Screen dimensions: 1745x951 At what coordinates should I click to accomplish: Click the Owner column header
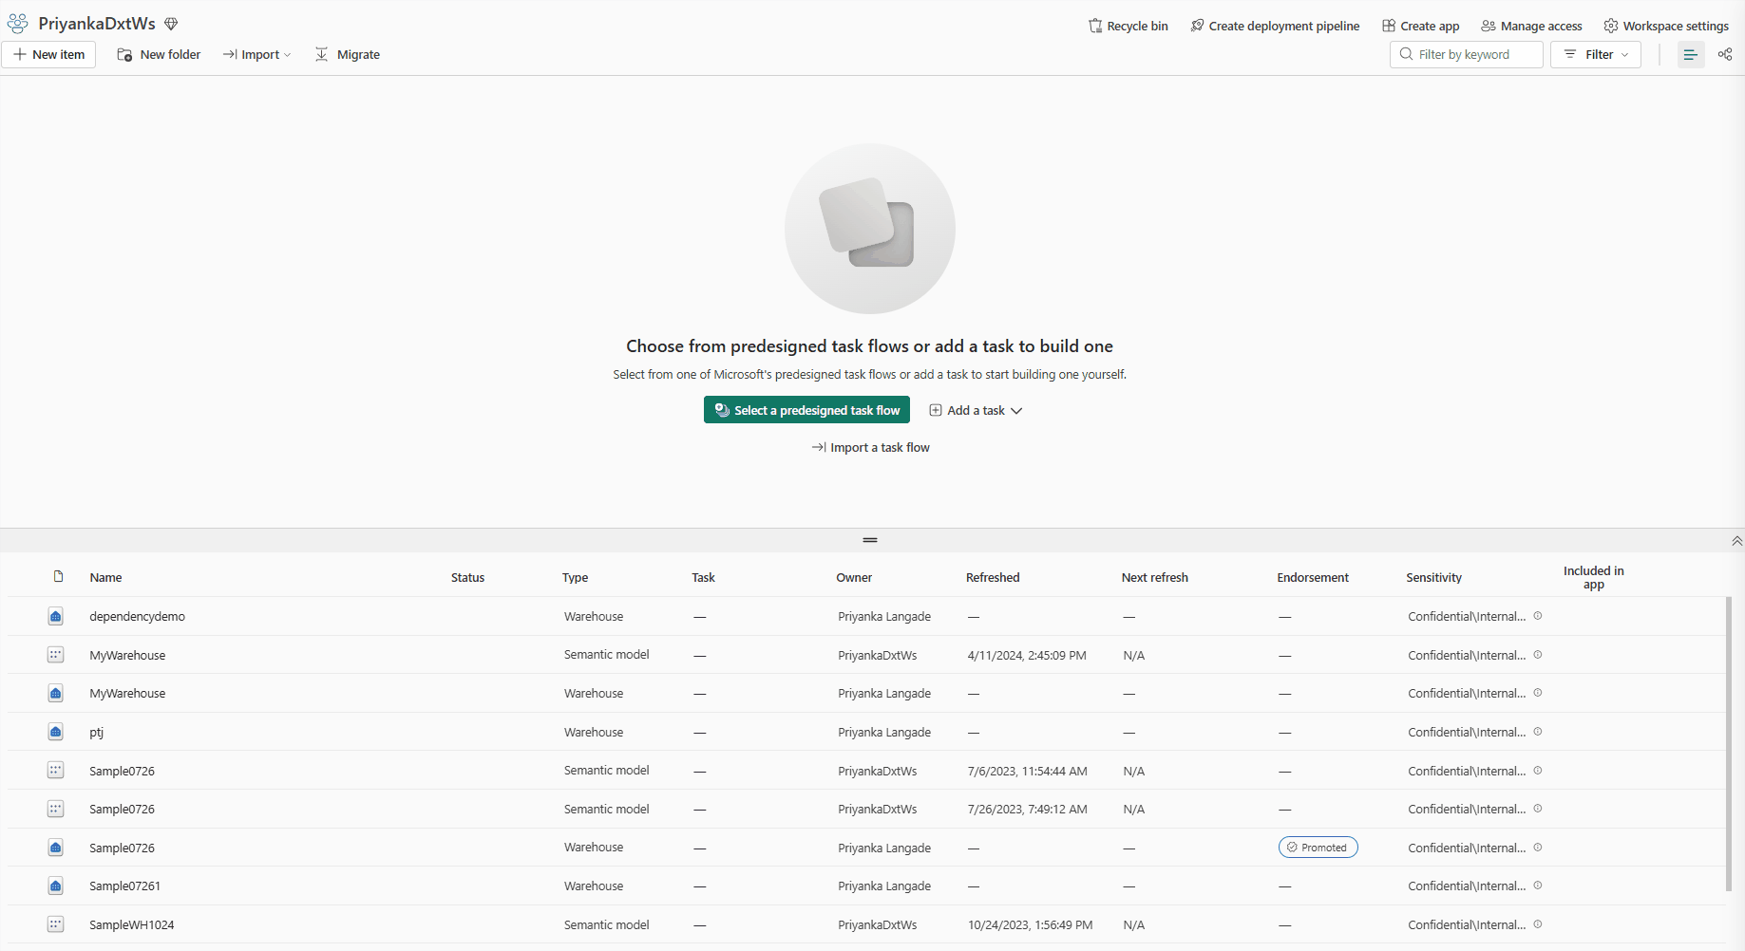(854, 577)
